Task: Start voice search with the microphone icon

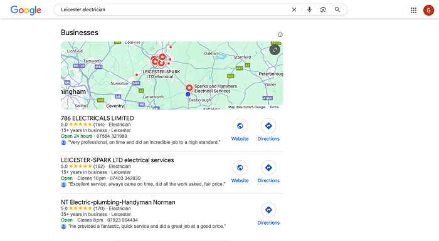Action: [309, 9]
